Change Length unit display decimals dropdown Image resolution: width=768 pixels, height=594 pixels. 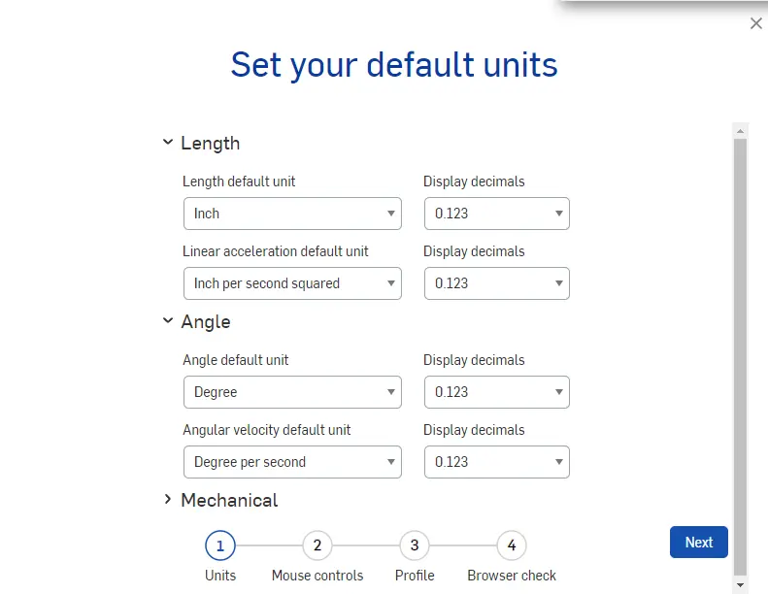point(497,214)
